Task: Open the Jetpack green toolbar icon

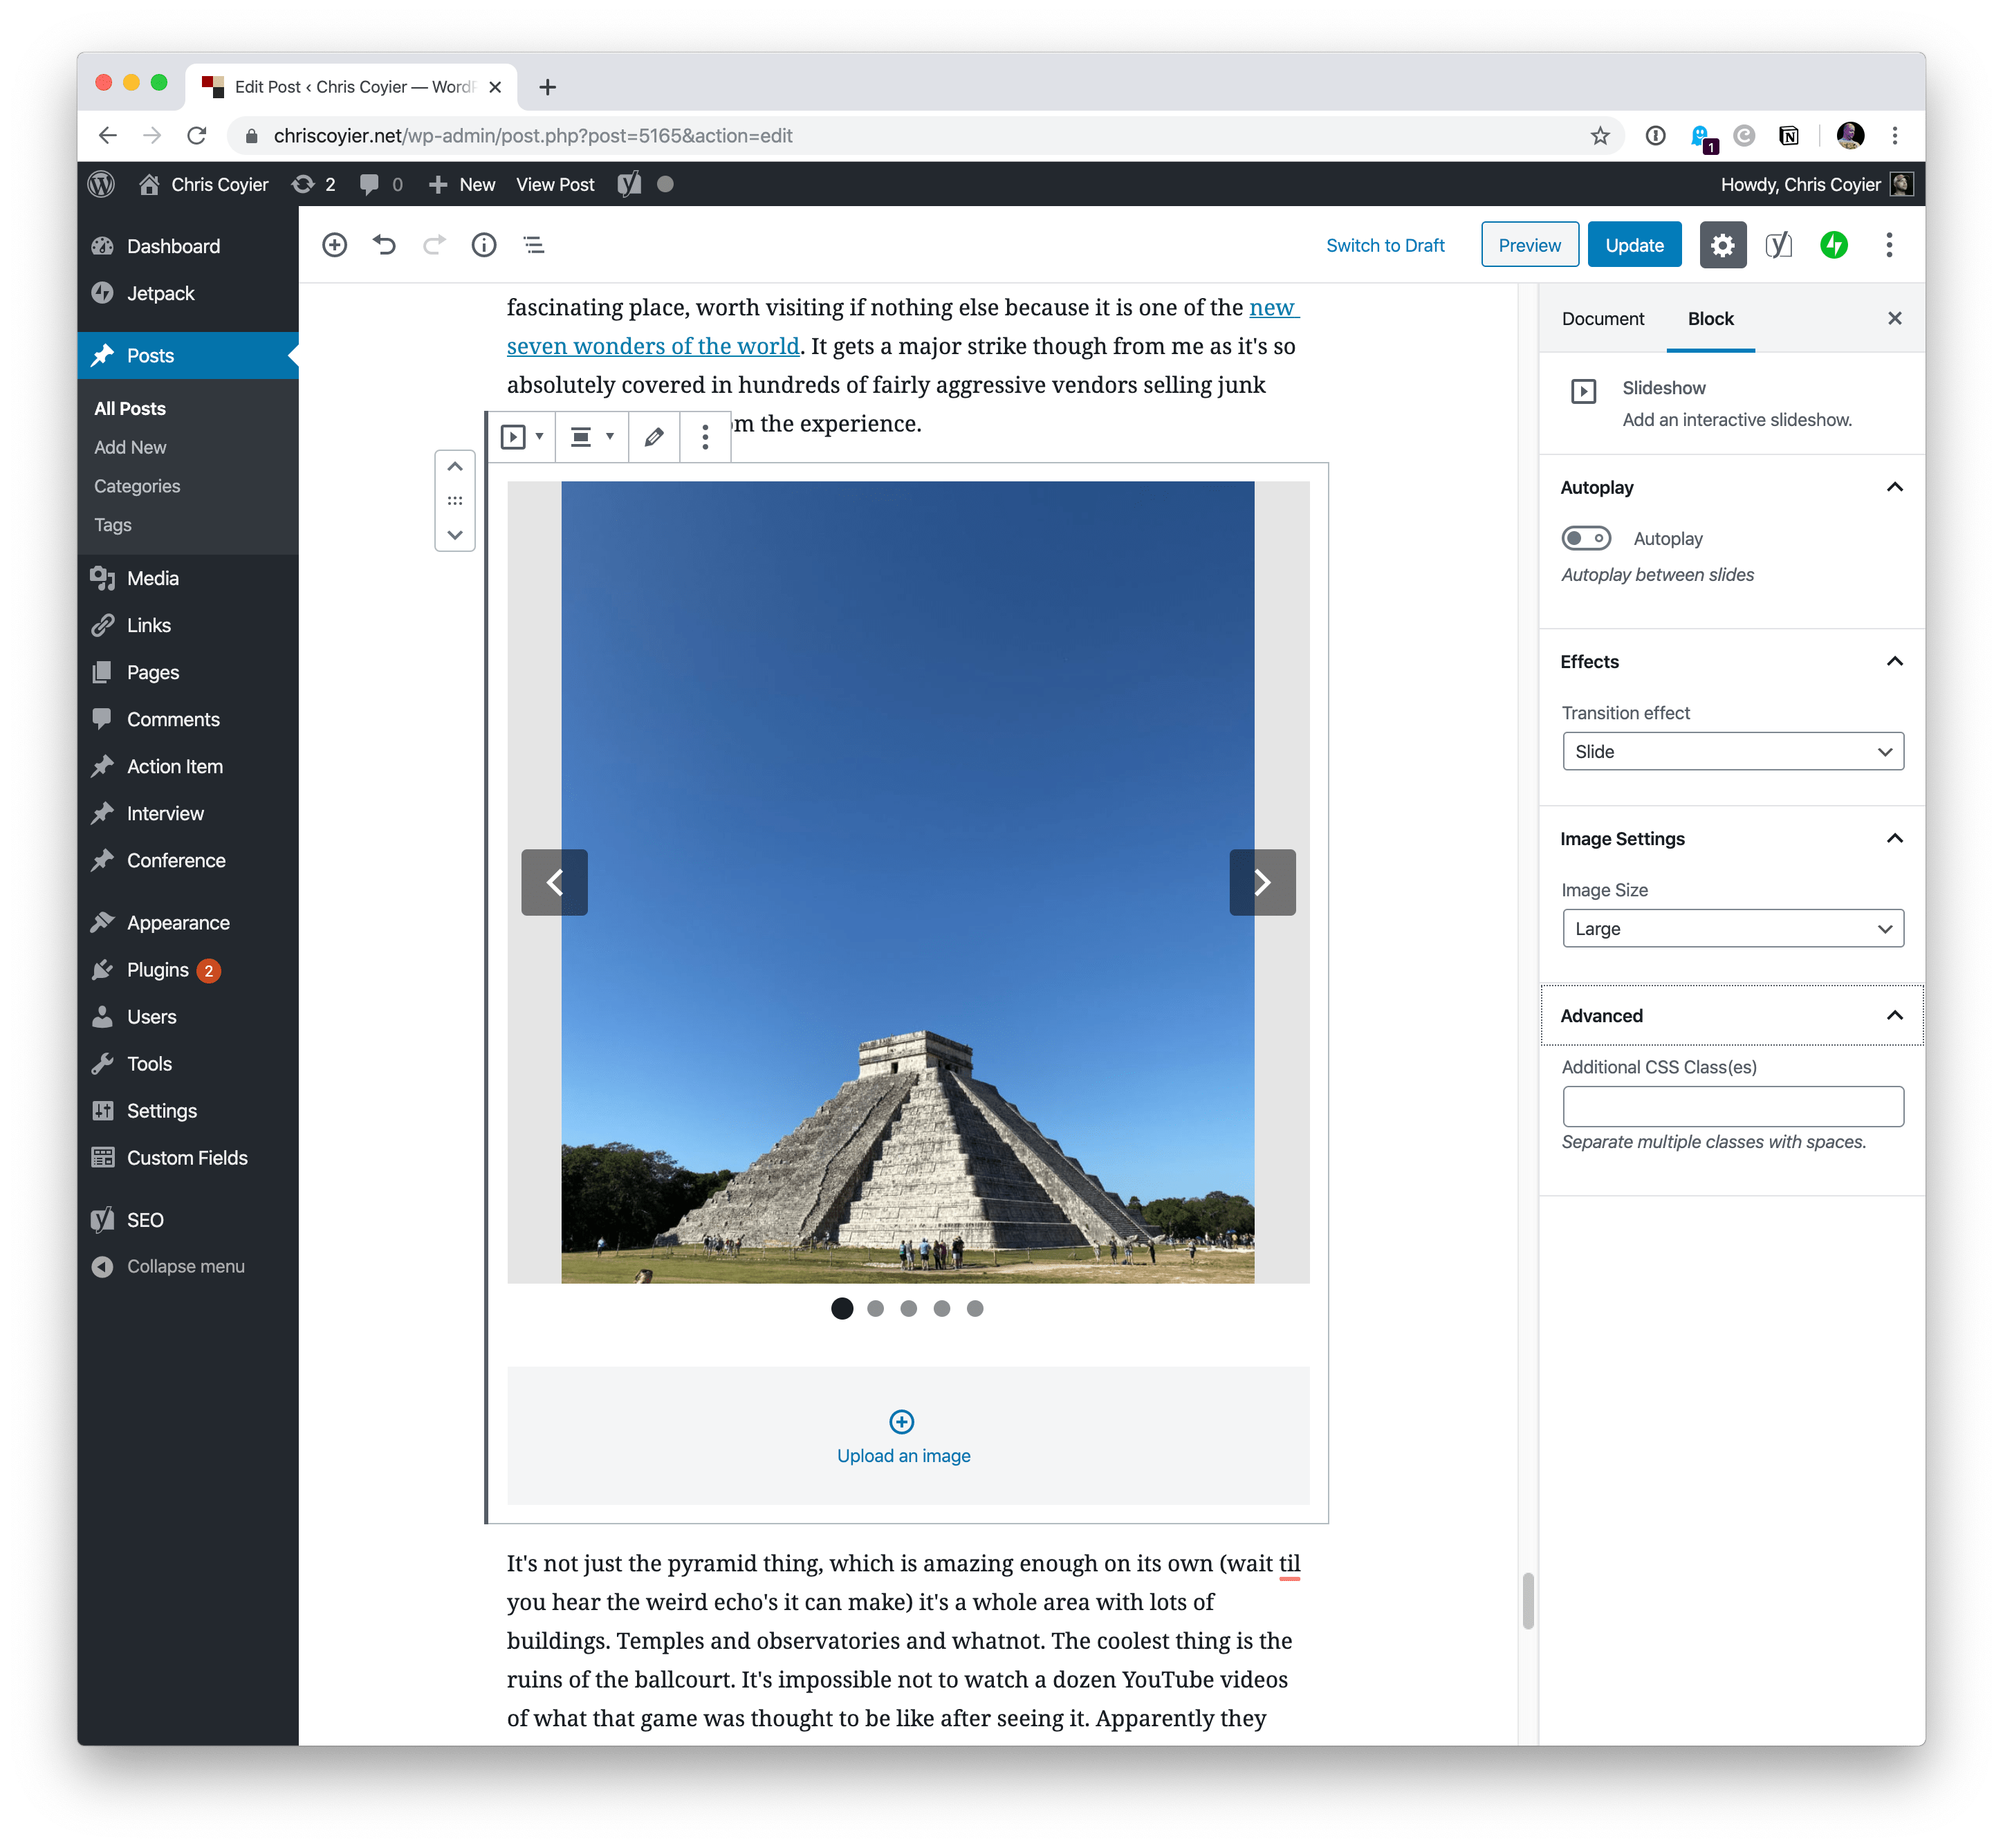Action: click(x=1833, y=245)
